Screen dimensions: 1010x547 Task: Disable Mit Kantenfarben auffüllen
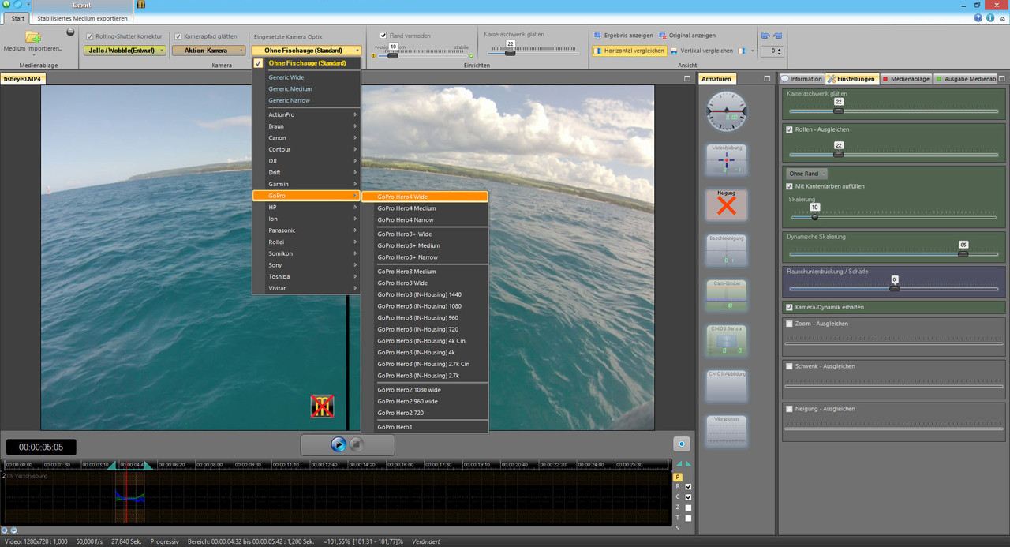click(x=789, y=186)
